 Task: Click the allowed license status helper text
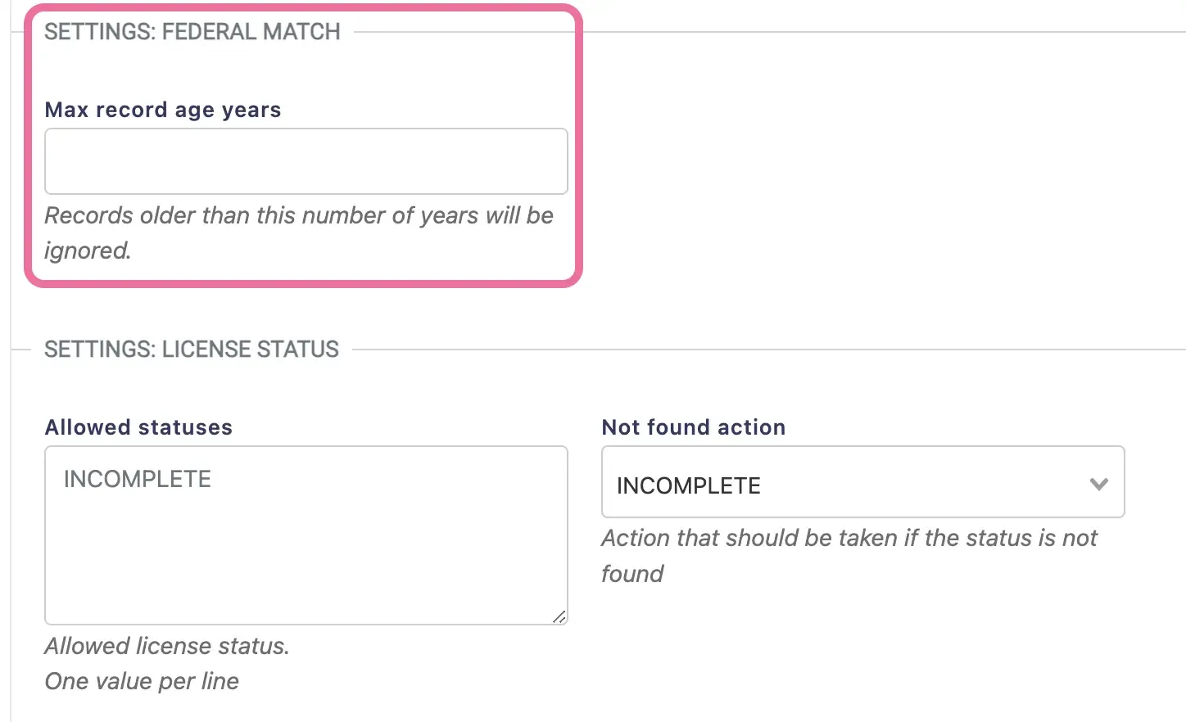point(167,646)
